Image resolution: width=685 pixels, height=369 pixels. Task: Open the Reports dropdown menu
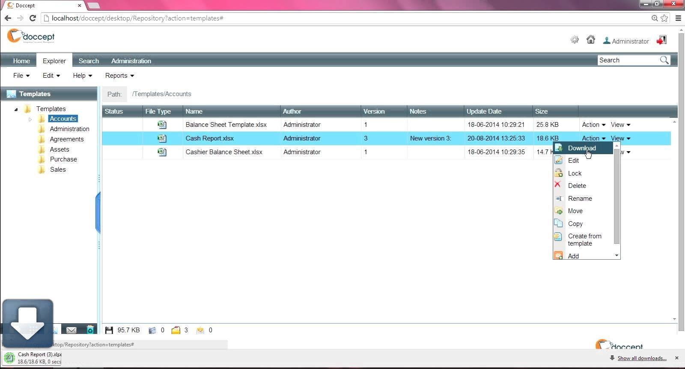pyautogui.click(x=119, y=76)
